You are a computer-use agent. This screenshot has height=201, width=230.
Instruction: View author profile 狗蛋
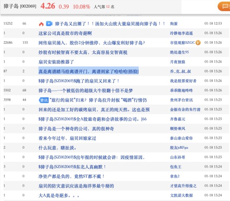pyautogui.click(x=174, y=23)
